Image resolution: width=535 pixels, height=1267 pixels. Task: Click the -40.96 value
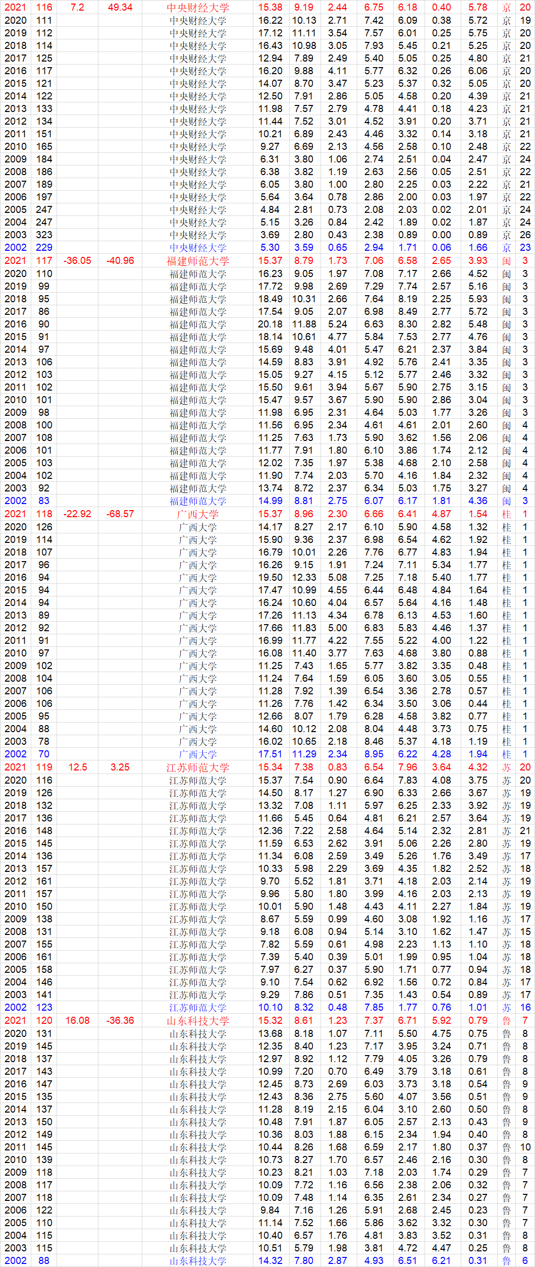[120, 261]
